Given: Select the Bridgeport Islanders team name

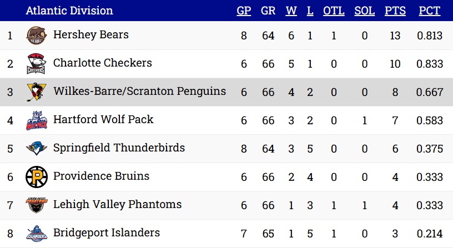Looking at the screenshot, I should click(107, 232).
